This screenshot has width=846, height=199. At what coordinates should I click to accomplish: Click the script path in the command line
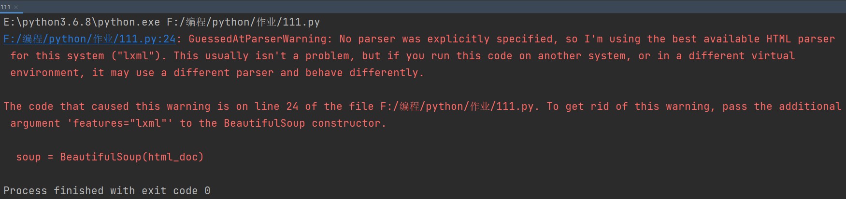coord(243,22)
